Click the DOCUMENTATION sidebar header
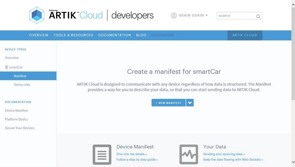Viewport: 295px width, 167px height. pyautogui.click(x=18, y=102)
